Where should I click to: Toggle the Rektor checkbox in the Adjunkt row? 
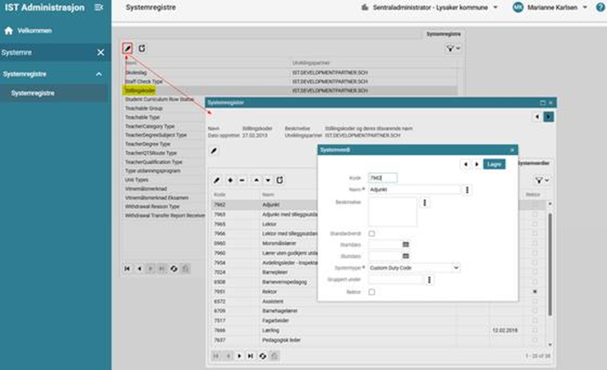click(x=533, y=205)
